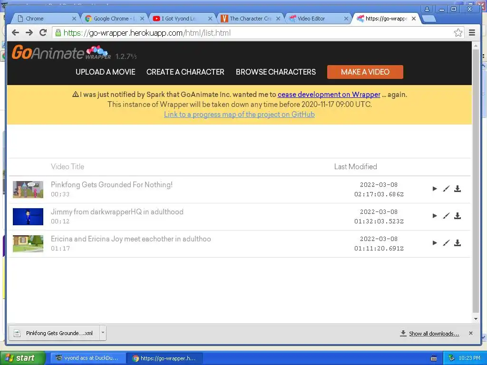Click Ericina and Ericina Joy title

coord(131,239)
